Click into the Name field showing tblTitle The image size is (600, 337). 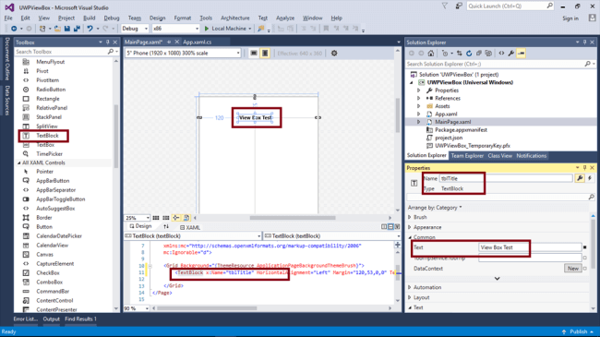pyautogui.click(x=506, y=178)
